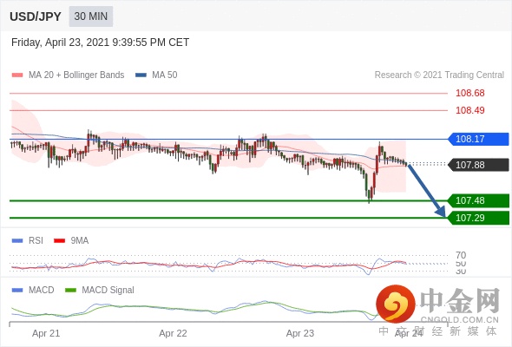Click the CNGOLD red logo icon
This screenshot has height=347, width=512.
pyautogui.click(x=396, y=304)
